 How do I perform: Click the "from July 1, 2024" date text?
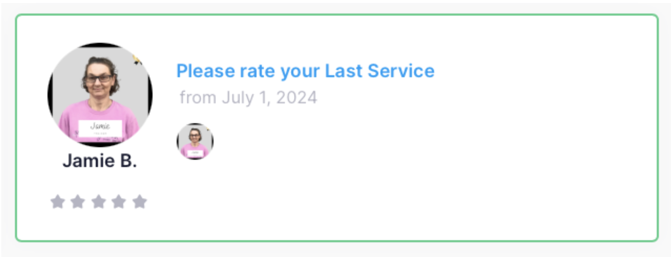point(248,98)
